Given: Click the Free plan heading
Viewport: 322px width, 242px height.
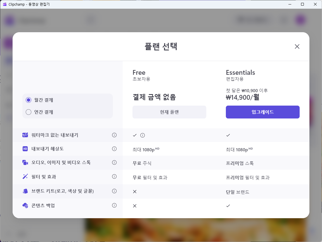Looking at the screenshot, I should click(139, 73).
